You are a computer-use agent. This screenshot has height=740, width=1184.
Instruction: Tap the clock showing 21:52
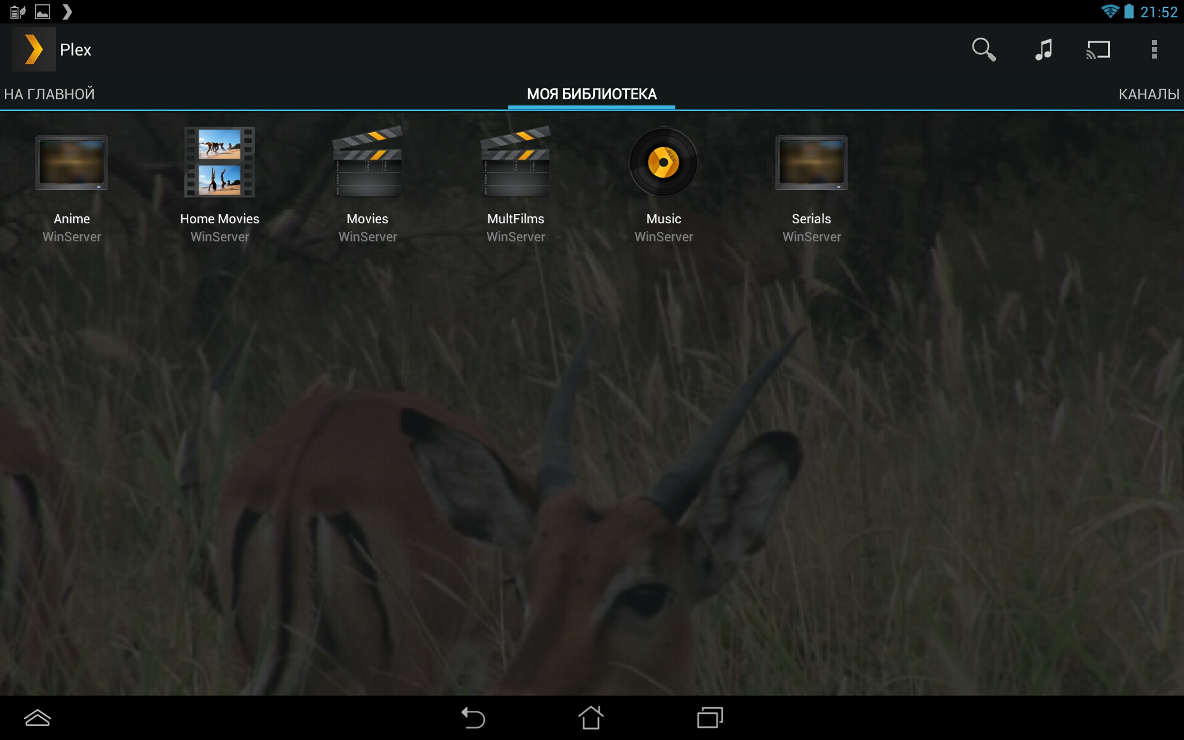click(x=1159, y=12)
